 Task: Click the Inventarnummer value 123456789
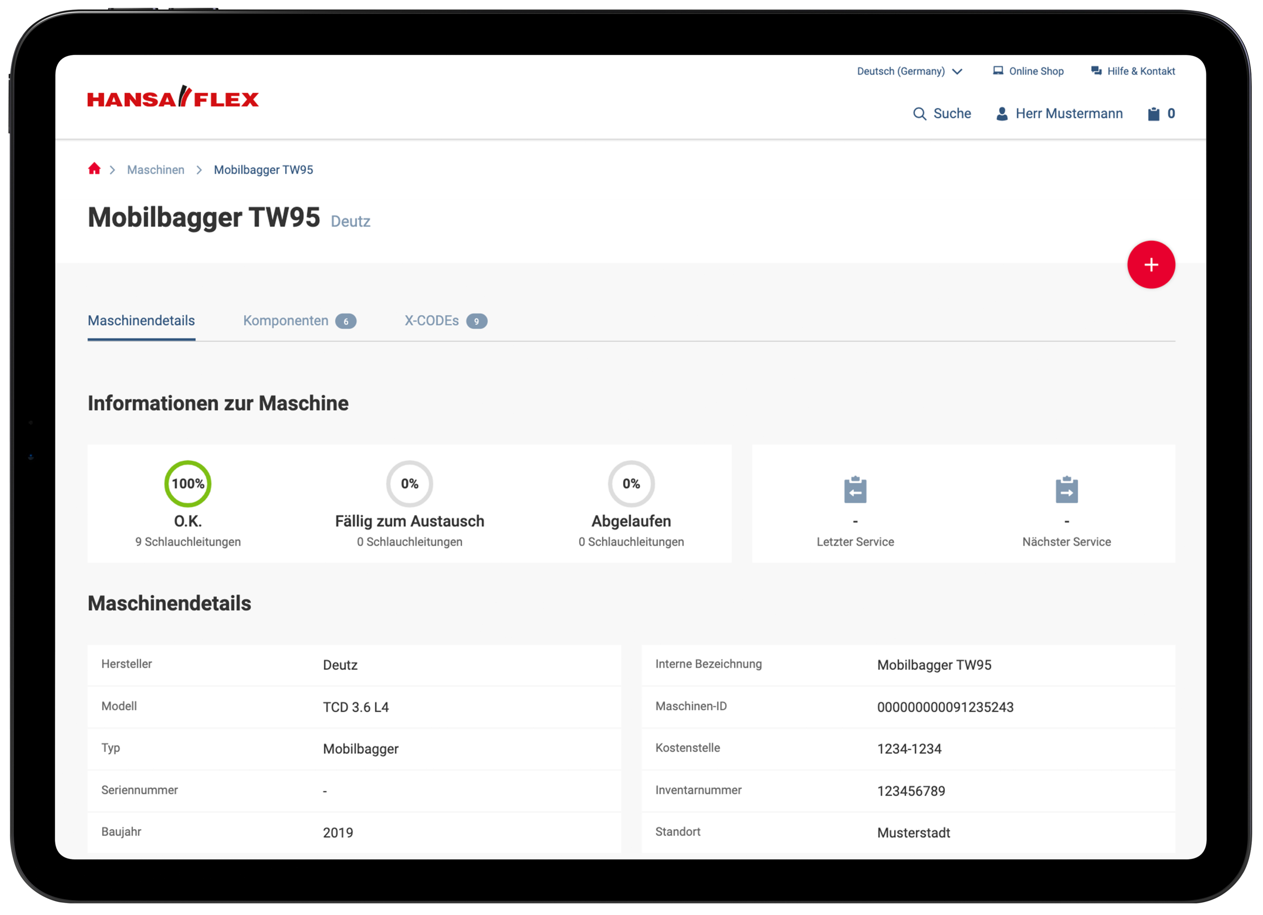[911, 791]
